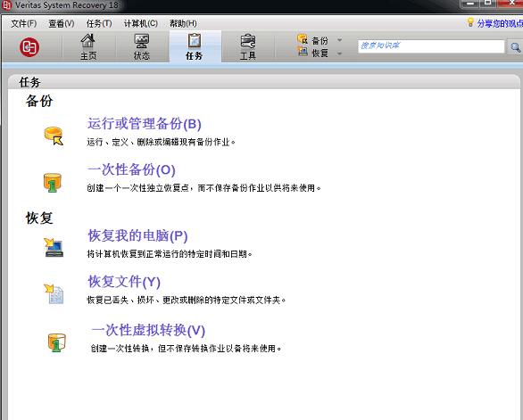Click the icon beside 运行或管理备份
Image resolution: width=523 pixels, height=420 pixels.
[54, 136]
